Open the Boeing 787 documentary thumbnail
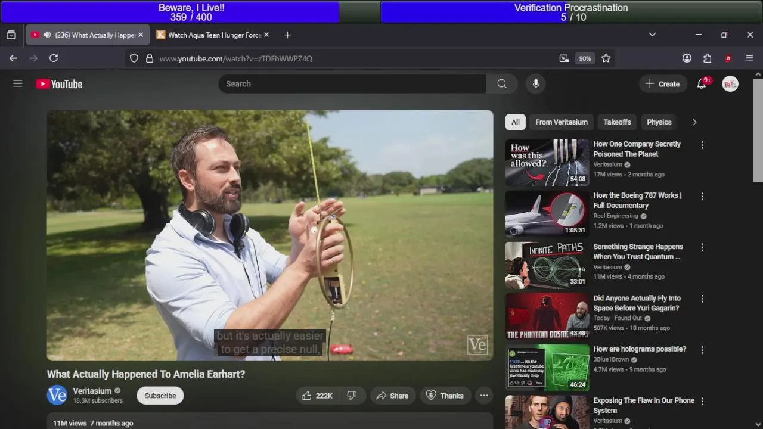763x429 pixels. coord(547,213)
